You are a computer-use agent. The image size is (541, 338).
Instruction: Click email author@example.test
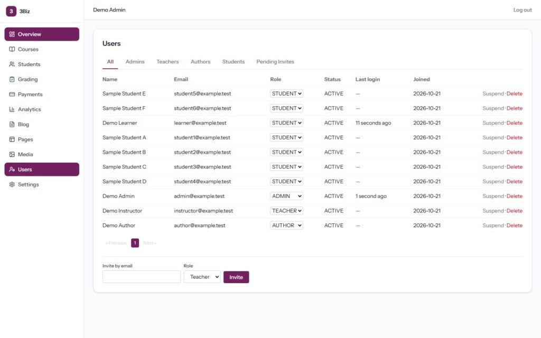pyautogui.click(x=199, y=226)
